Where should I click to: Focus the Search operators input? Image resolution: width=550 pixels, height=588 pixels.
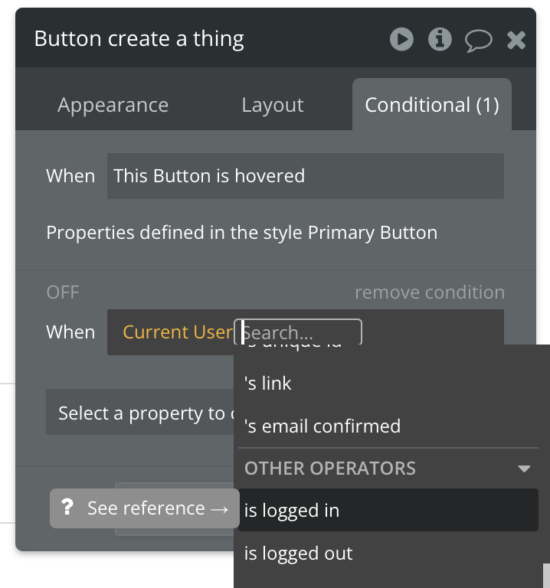coord(300,332)
